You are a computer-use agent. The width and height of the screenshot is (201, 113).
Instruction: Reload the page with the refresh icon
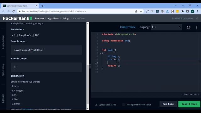(14, 11)
